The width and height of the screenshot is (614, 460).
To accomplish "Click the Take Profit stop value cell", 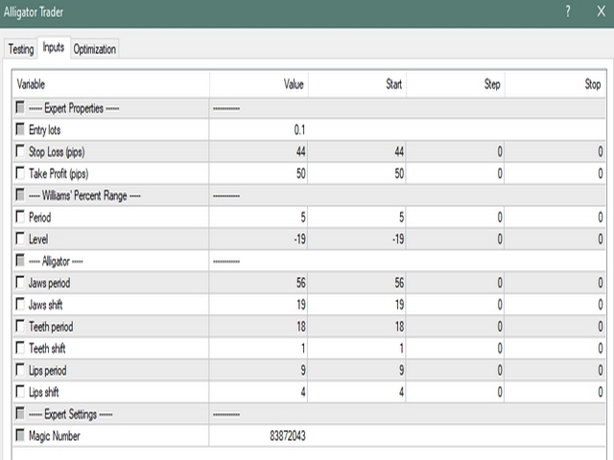I will tap(555, 173).
